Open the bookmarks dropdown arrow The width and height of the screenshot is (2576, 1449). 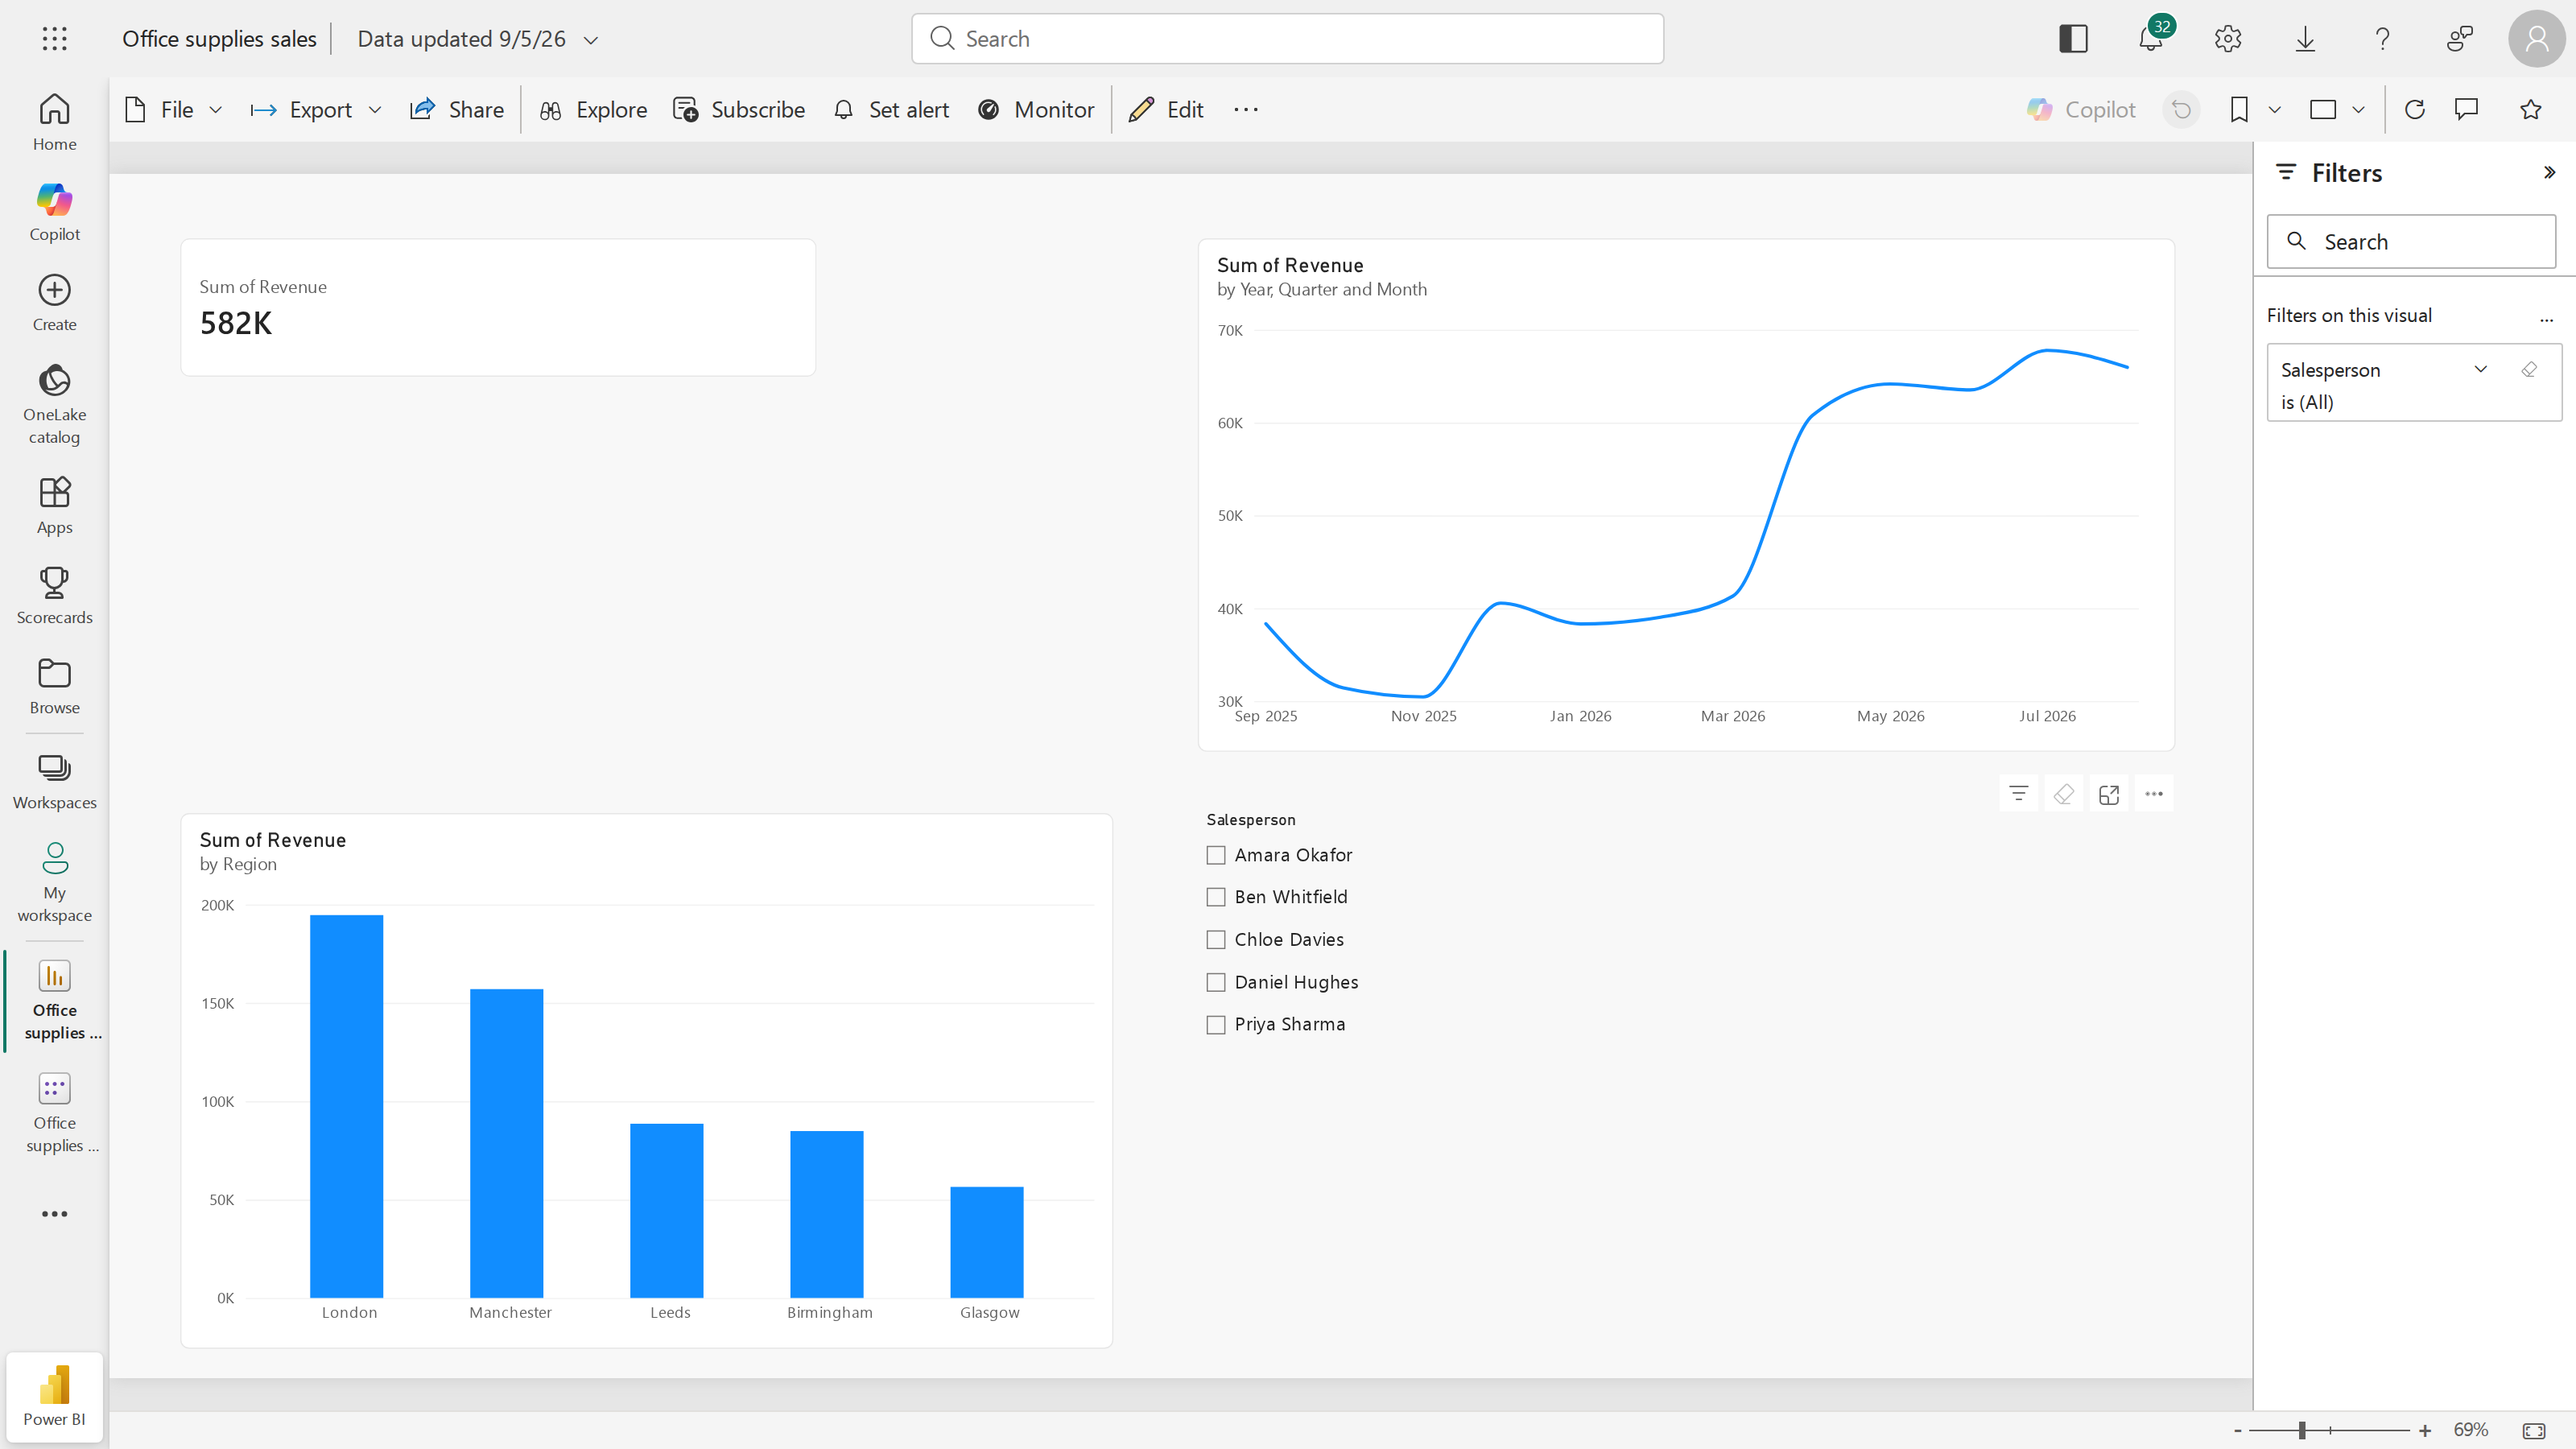pyautogui.click(x=2274, y=110)
